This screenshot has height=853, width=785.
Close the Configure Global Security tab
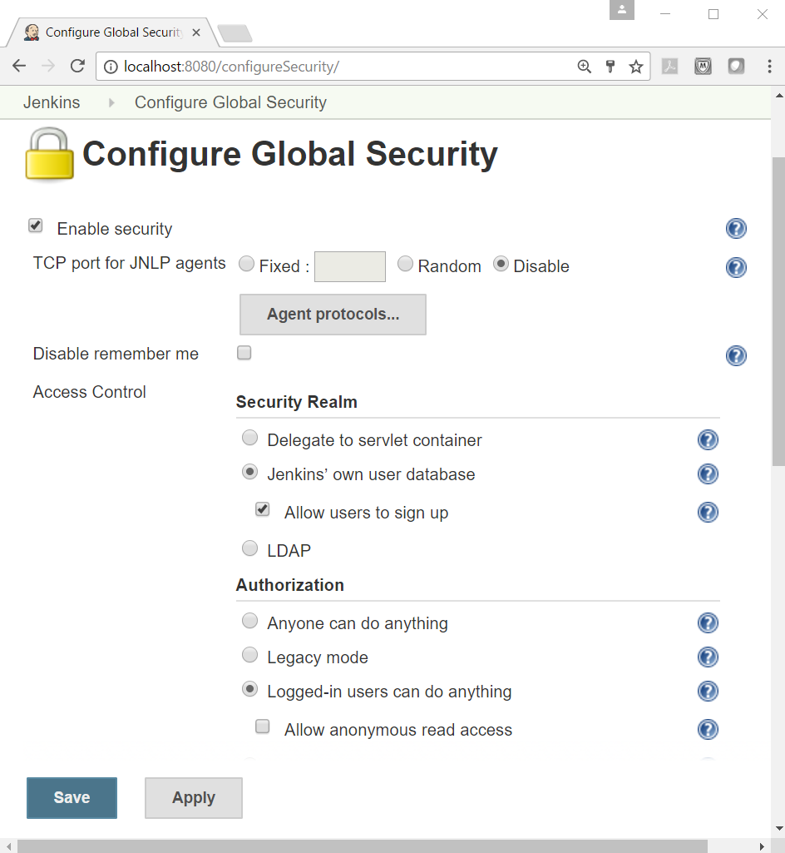(x=196, y=32)
